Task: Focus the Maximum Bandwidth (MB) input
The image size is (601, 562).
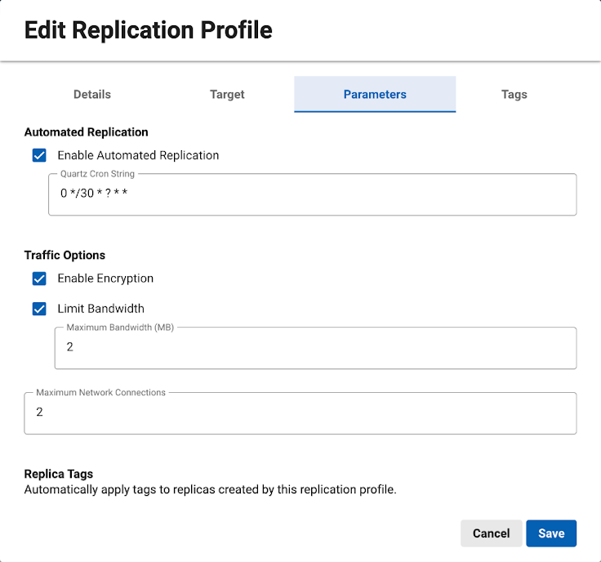Action: click(x=315, y=348)
